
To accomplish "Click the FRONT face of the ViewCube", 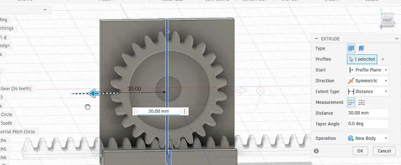I will coord(387,20).
